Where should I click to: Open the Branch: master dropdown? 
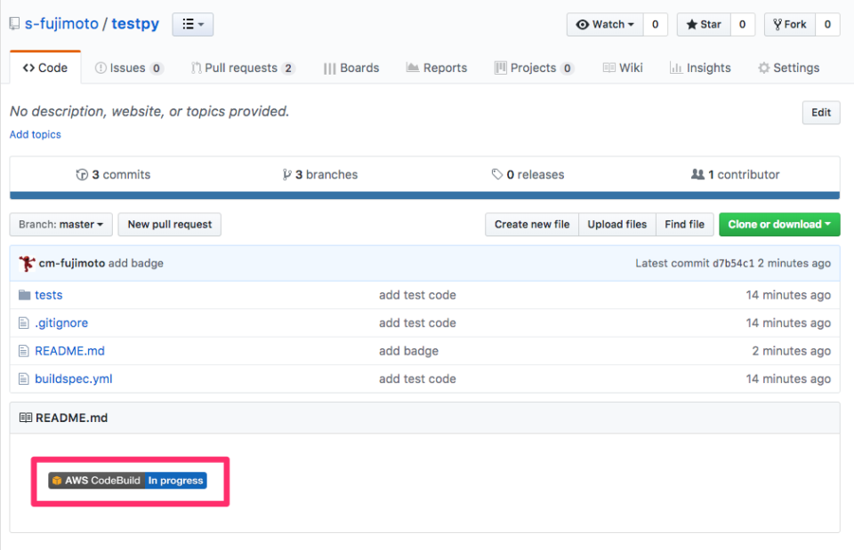tap(60, 225)
